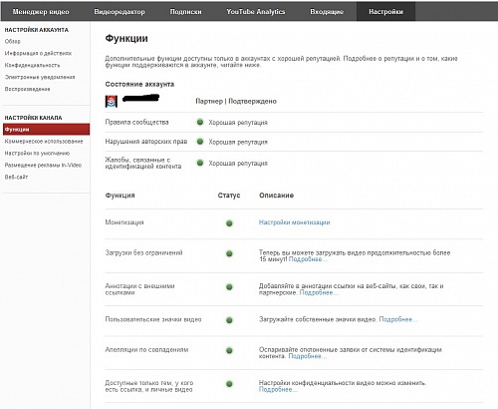
Task: Click green status dot for Правила сообщества
Action: coord(200,122)
